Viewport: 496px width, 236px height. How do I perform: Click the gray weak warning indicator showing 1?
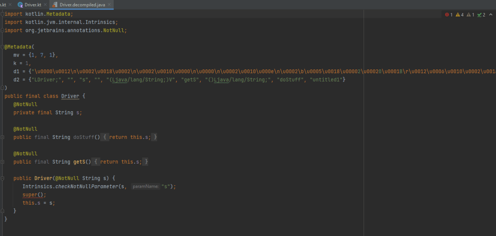(470, 14)
